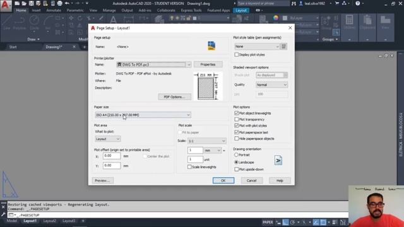Open the Autodesk App Store cart icon
This screenshot has width=404, height=227.
(336, 3)
